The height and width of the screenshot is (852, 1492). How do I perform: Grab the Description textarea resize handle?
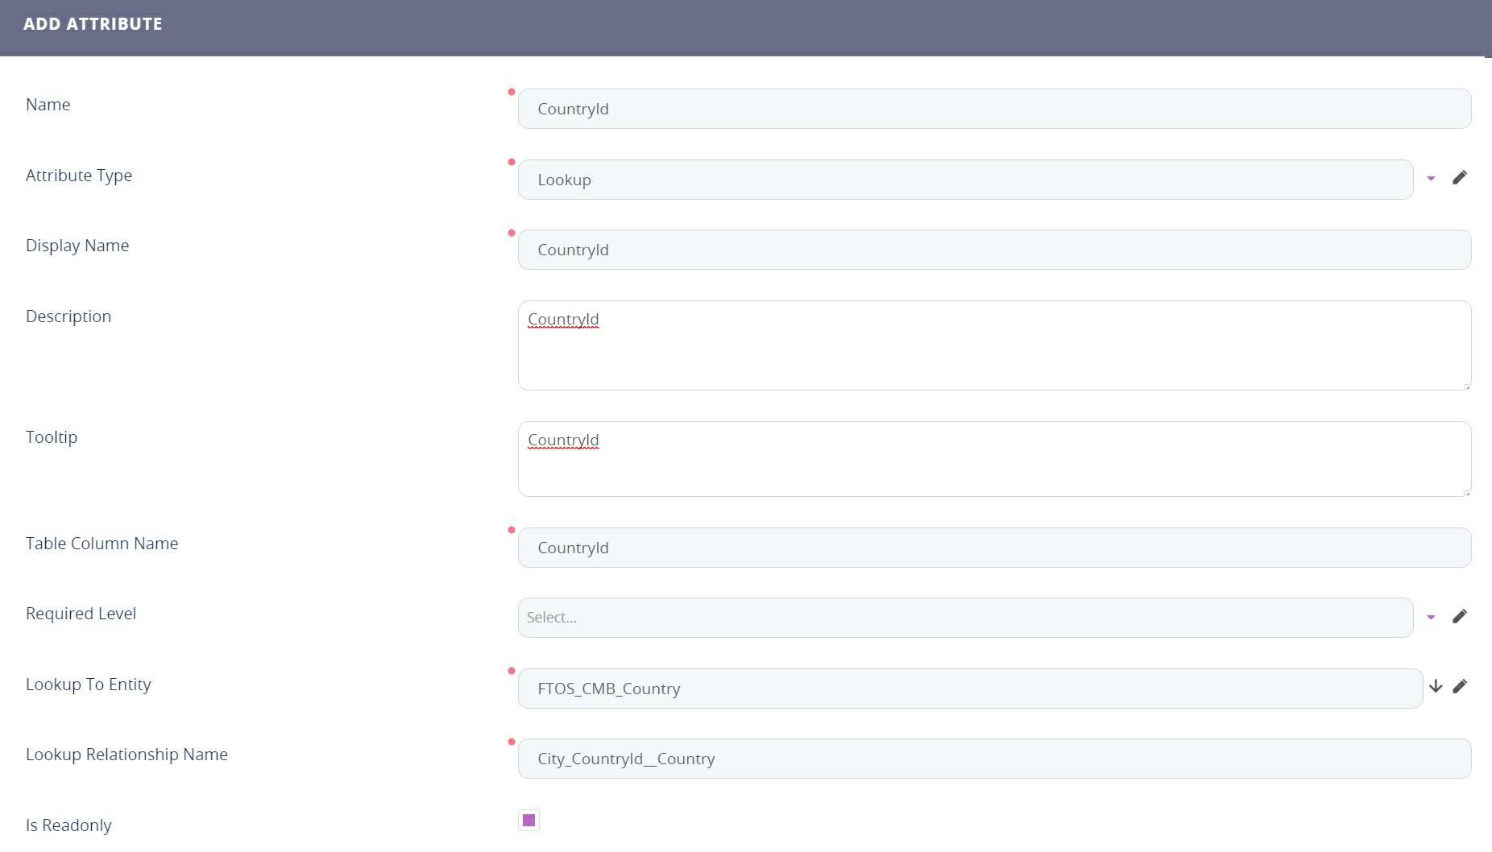1466,386
